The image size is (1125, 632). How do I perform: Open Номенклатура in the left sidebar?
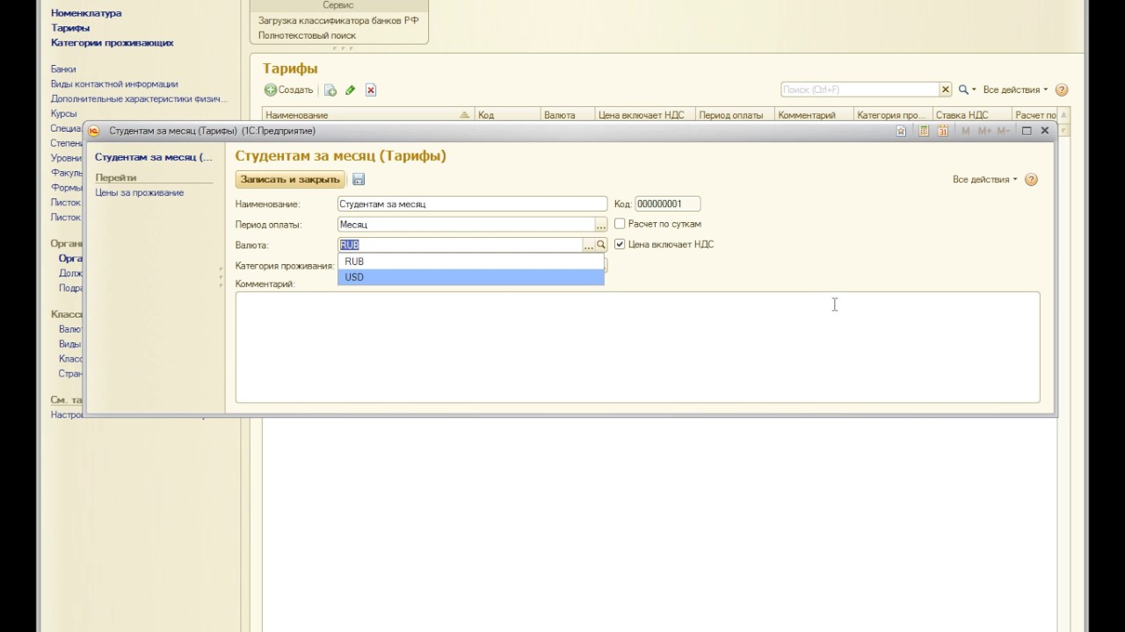pyautogui.click(x=86, y=13)
